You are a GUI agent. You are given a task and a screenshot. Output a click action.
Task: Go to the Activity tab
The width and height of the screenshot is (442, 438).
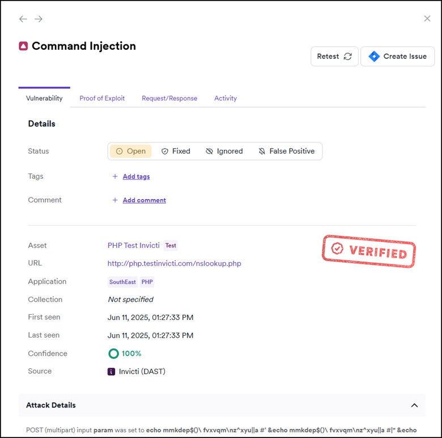[226, 98]
